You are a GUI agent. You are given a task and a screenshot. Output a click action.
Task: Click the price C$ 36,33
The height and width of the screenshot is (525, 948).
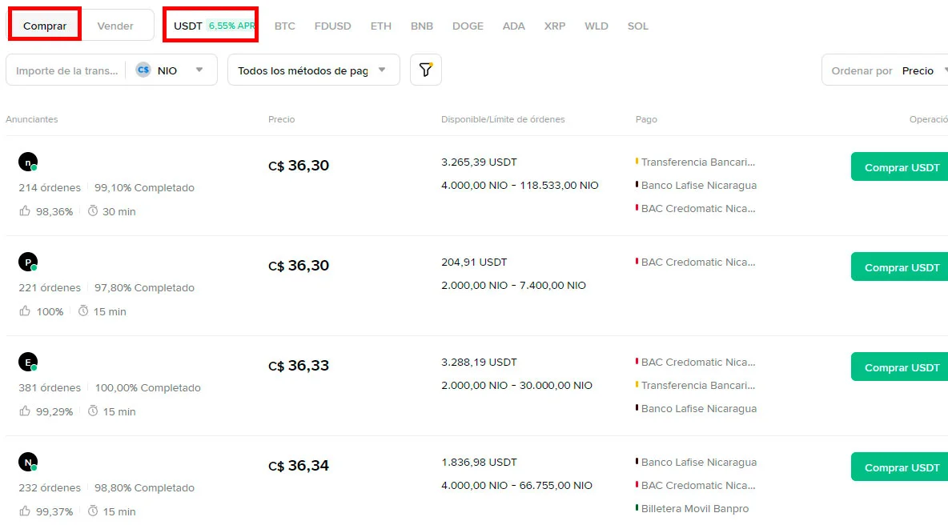(299, 366)
